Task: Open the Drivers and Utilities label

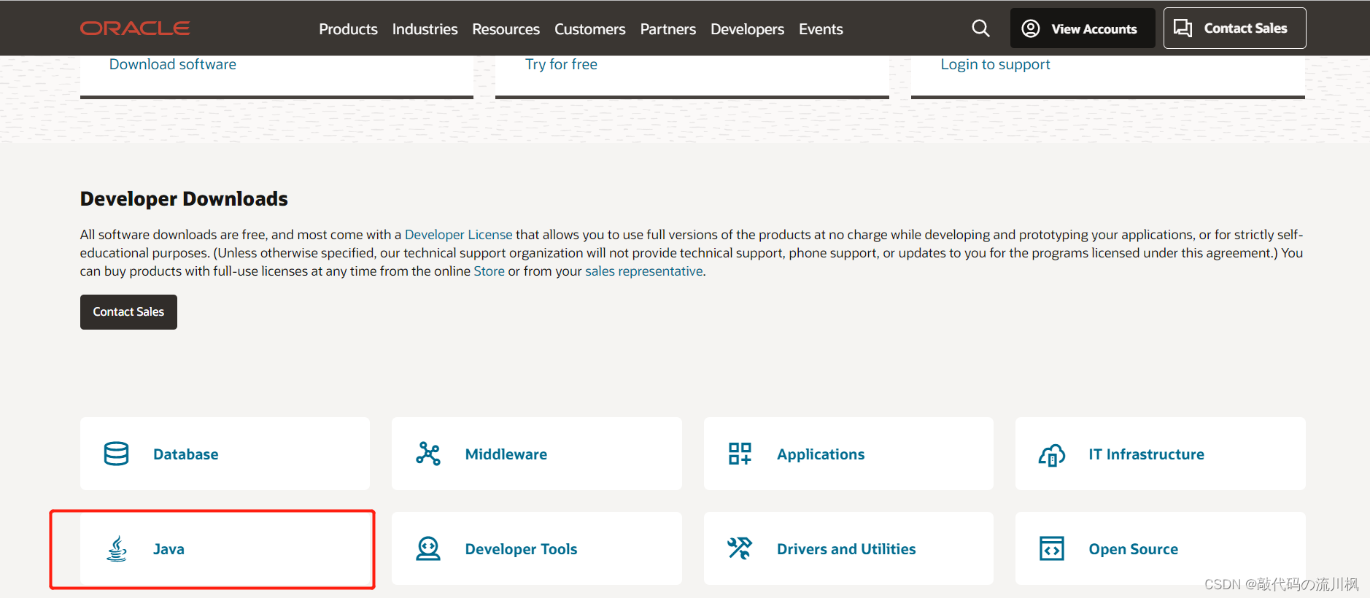Action: [x=846, y=549]
